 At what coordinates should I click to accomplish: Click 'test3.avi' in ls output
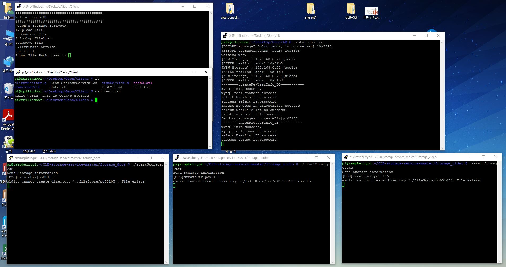pos(143,83)
